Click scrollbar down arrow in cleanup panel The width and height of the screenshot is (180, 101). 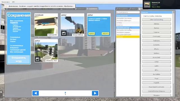[174, 96]
